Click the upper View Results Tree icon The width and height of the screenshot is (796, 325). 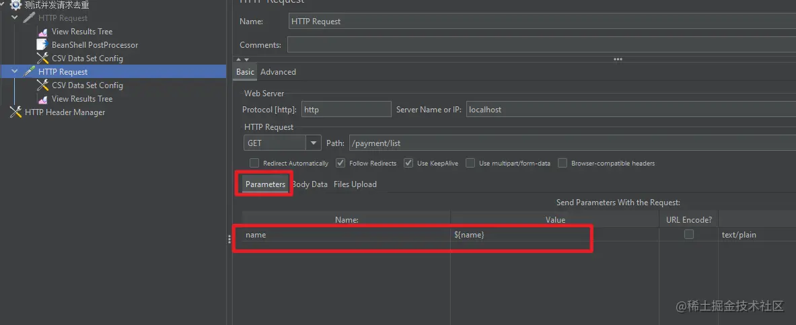point(43,32)
